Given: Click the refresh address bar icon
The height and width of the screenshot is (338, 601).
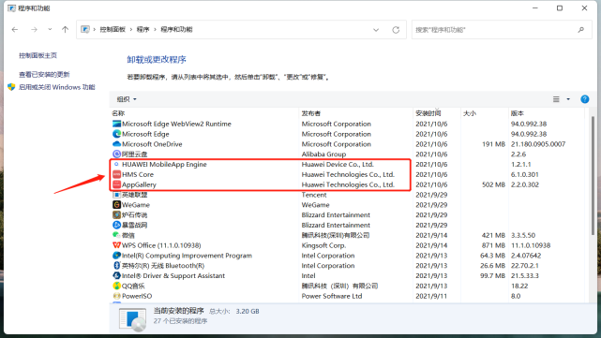Looking at the screenshot, I should (396, 30).
